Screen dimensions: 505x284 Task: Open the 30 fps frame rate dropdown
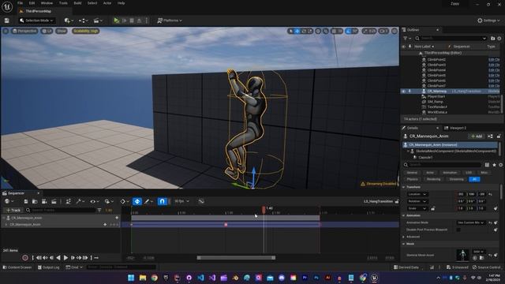(182, 201)
